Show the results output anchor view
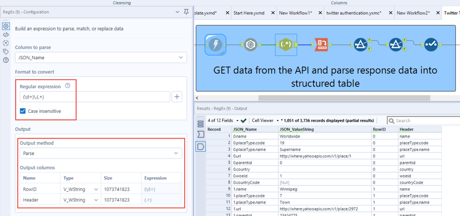Screen dimensions: 460x216 pyautogui.click(x=200, y=146)
